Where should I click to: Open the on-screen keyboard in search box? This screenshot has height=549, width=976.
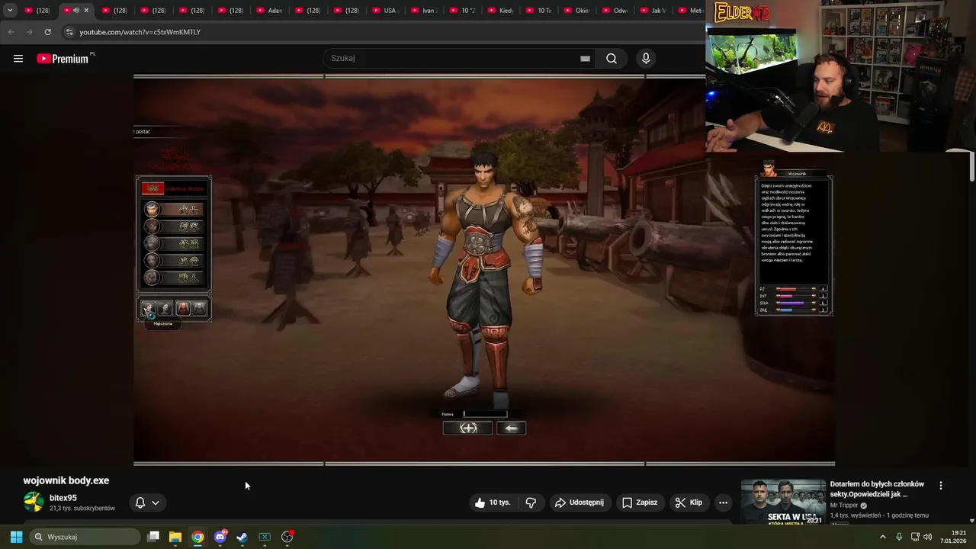[585, 59]
